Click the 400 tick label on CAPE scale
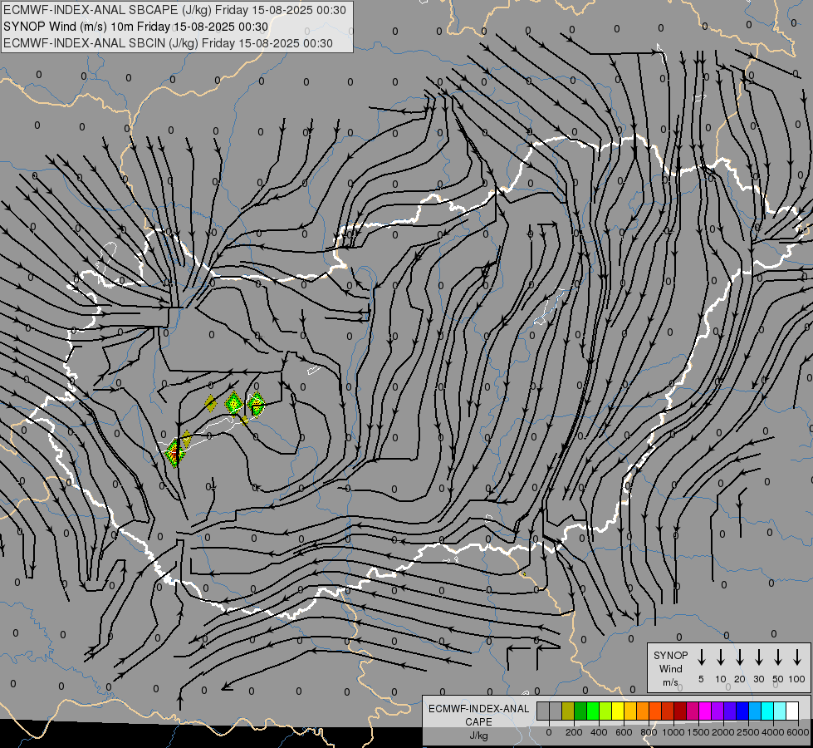 [x=599, y=732]
